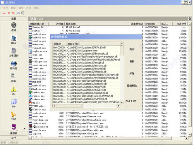Select the runiep.exe process icon
The width and height of the screenshot is (194, 146).
(31, 96)
